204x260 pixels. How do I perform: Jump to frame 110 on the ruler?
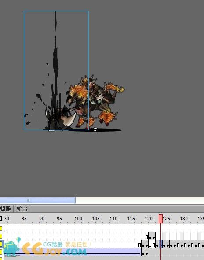click(113, 219)
